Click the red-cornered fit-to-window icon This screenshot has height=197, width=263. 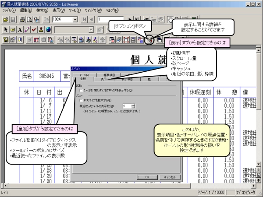[x=126, y=40]
